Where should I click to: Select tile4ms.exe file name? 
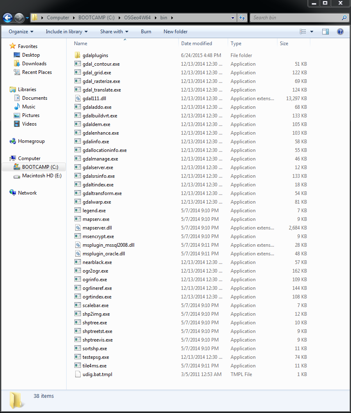(95, 366)
